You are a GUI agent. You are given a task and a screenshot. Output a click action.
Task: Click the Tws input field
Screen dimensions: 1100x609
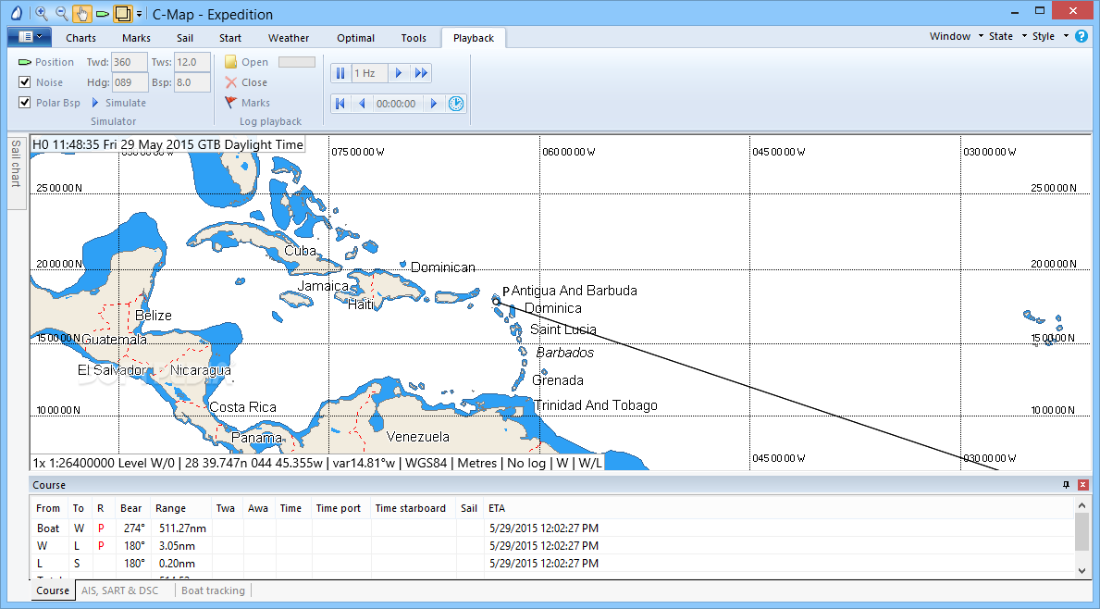(192, 62)
